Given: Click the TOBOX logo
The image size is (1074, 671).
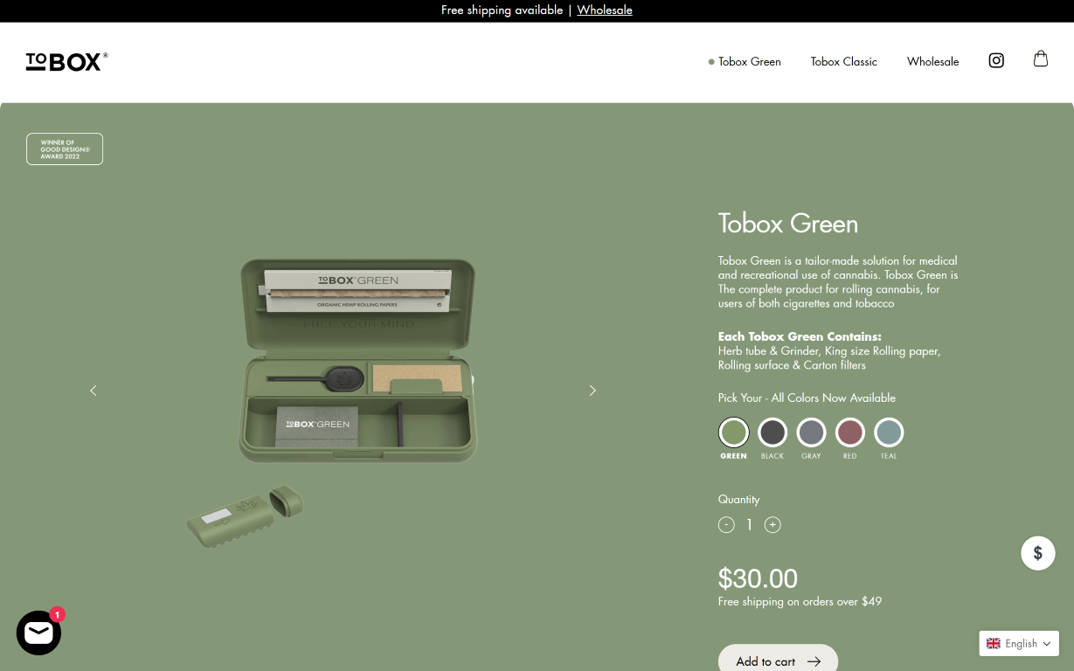Looking at the screenshot, I should coord(66,61).
